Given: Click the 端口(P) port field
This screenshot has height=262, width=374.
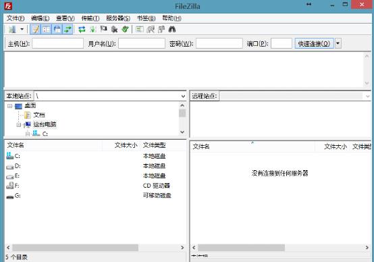Looking at the screenshot, I should point(282,43).
